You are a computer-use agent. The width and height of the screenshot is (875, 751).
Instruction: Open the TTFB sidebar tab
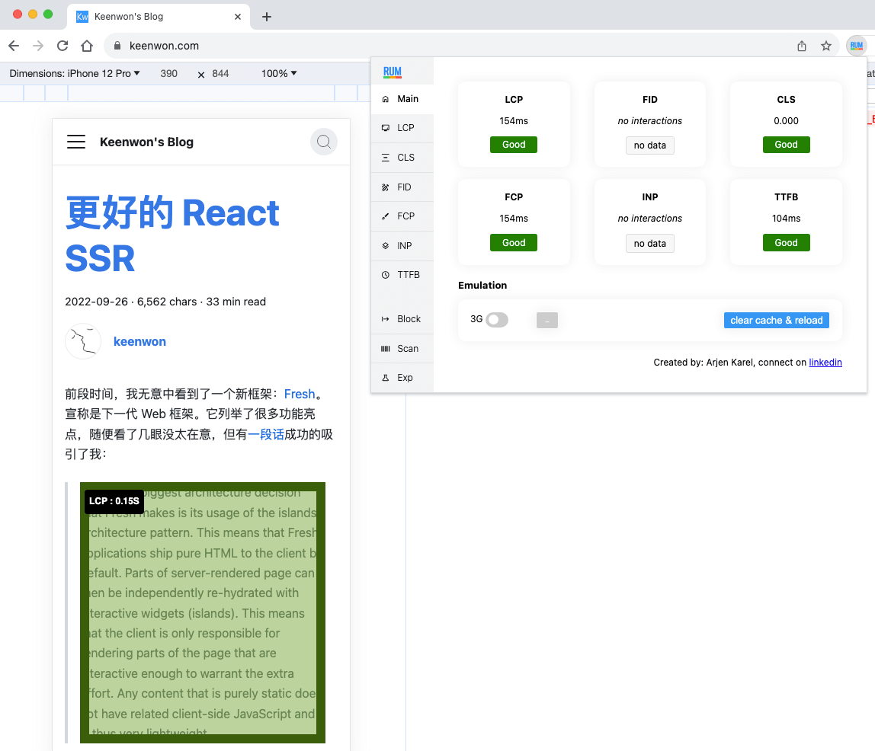[402, 275]
